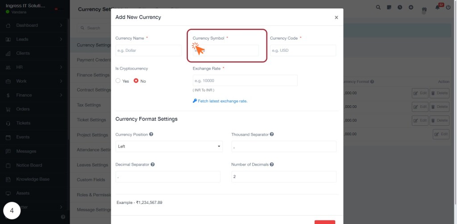This screenshot has height=224, width=457.
Task: Click the settings Search box
Action: pos(94,28)
